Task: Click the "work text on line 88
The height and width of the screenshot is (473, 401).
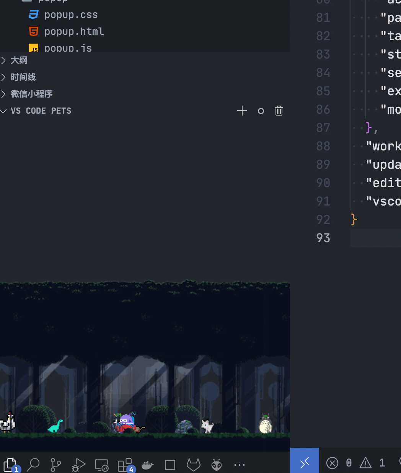Action: (383, 146)
